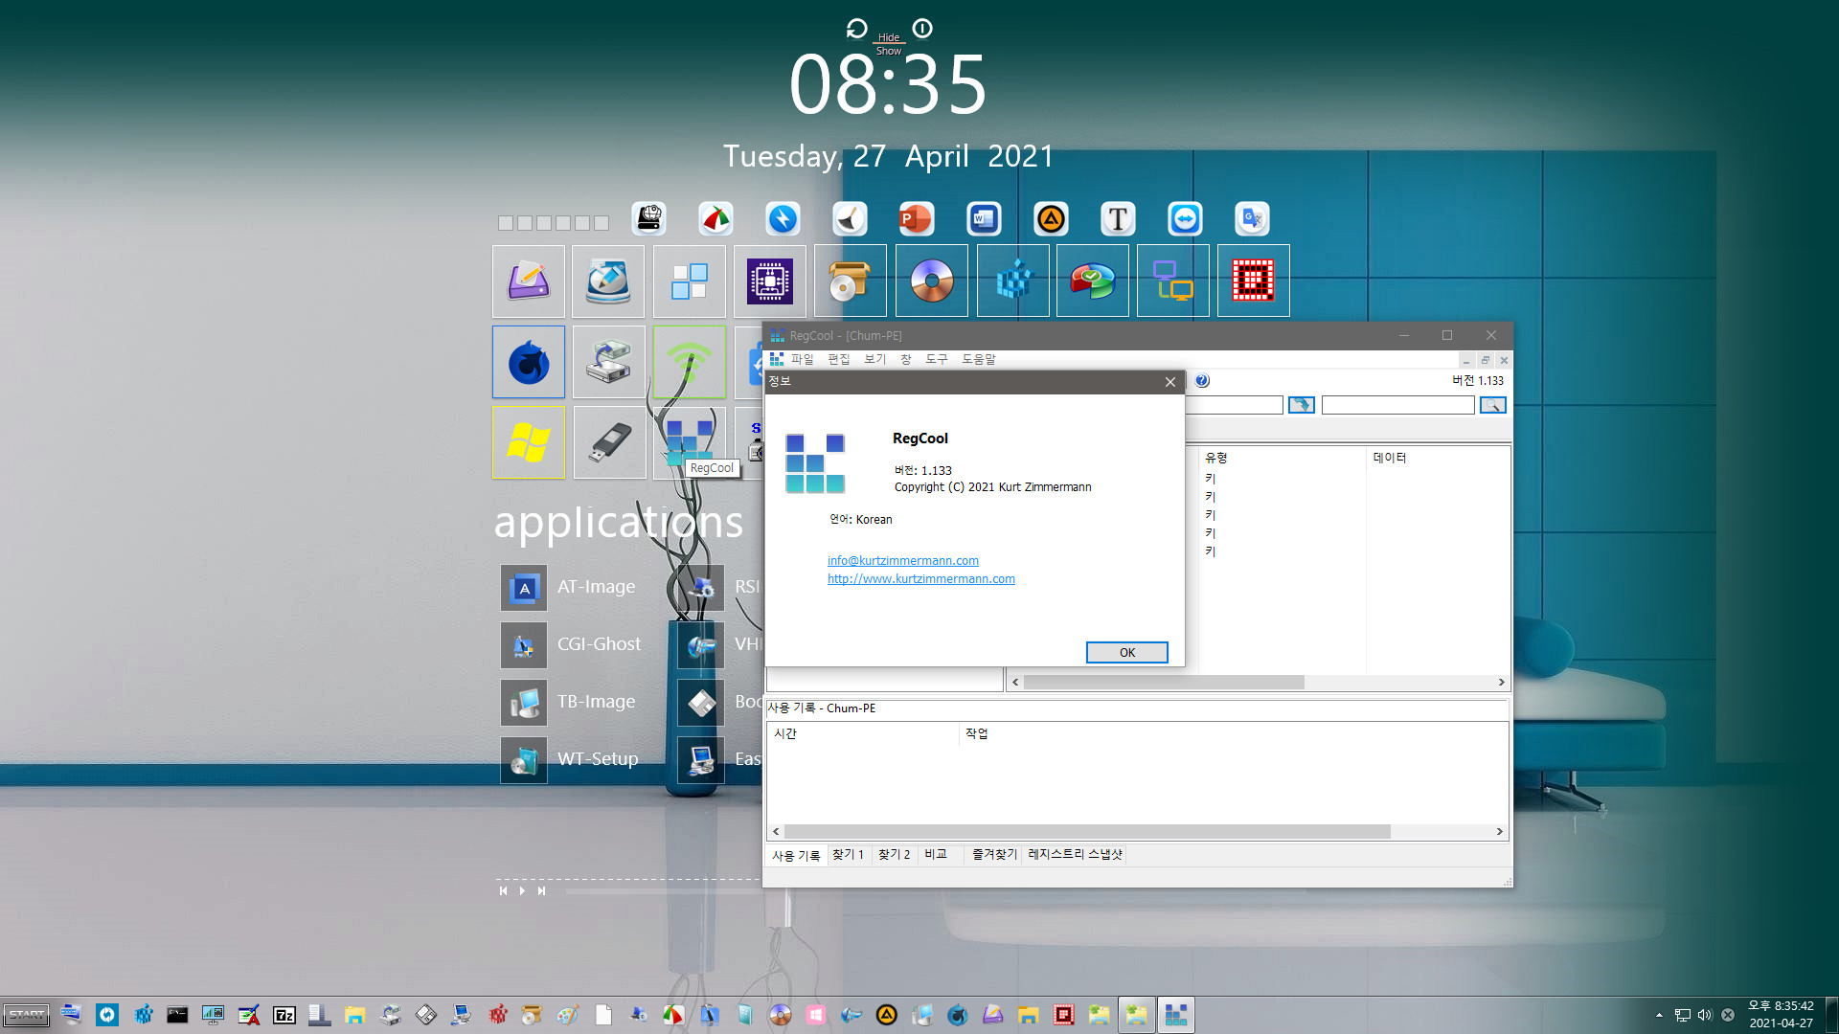Open the red-green speedometer launcher icon

pos(715,219)
